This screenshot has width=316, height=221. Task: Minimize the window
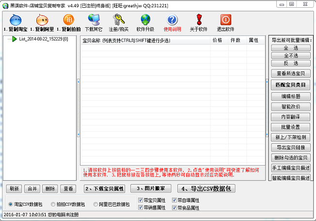coord(282,4)
